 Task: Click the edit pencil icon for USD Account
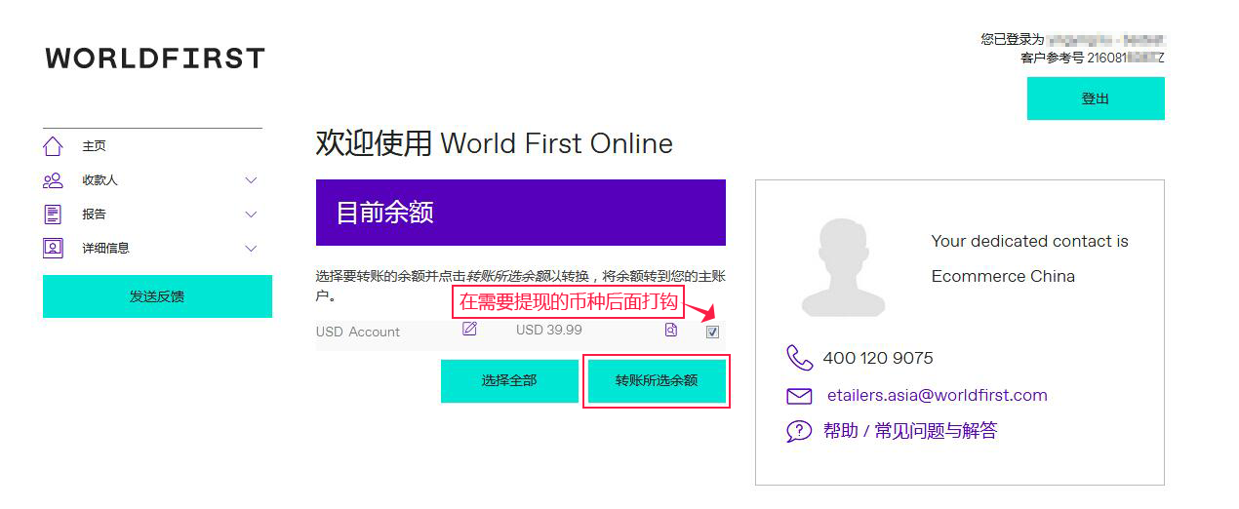[469, 329]
